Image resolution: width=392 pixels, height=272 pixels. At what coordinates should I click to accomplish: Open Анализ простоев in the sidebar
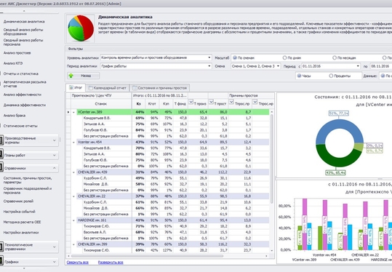[17, 53]
